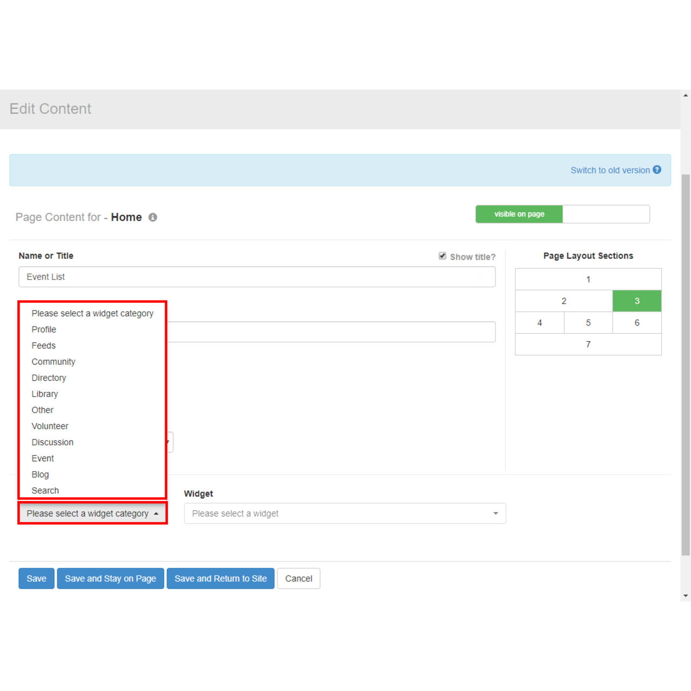Choose Profile from the category list

pyautogui.click(x=44, y=329)
